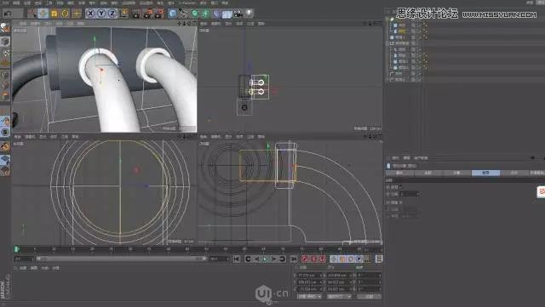Collapse the null object group in object manager
Viewport: 545px width, 307px height.
pos(387,43)
